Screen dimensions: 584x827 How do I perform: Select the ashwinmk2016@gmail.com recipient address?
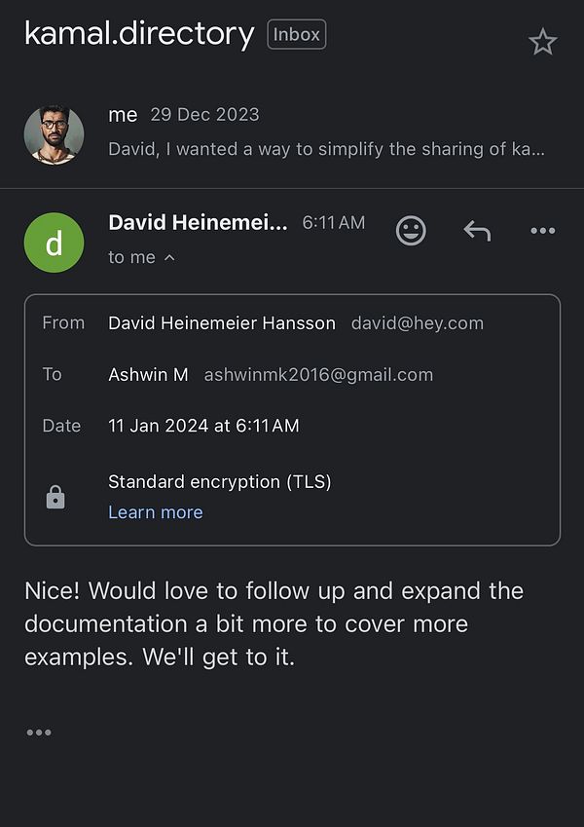pyautogui.click(x=318, y=374)
